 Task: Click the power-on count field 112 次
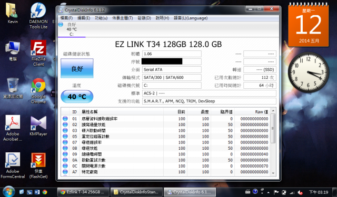(260, 77)
